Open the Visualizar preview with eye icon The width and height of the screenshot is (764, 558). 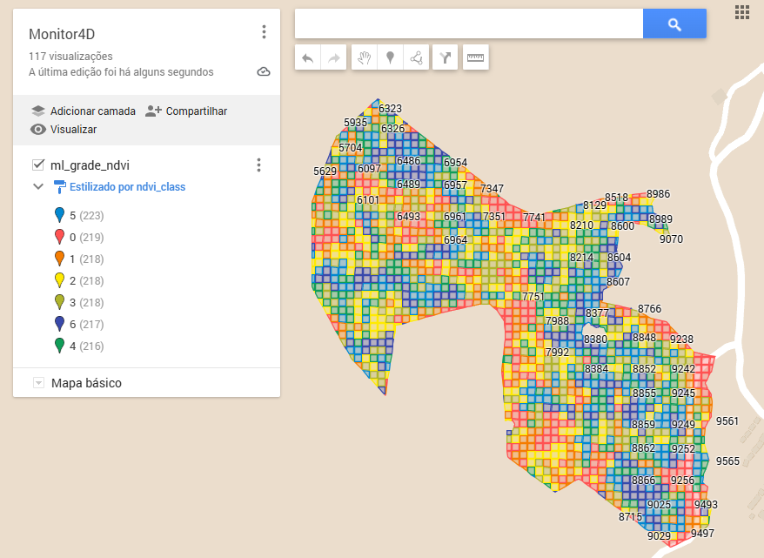click(64, 130)
